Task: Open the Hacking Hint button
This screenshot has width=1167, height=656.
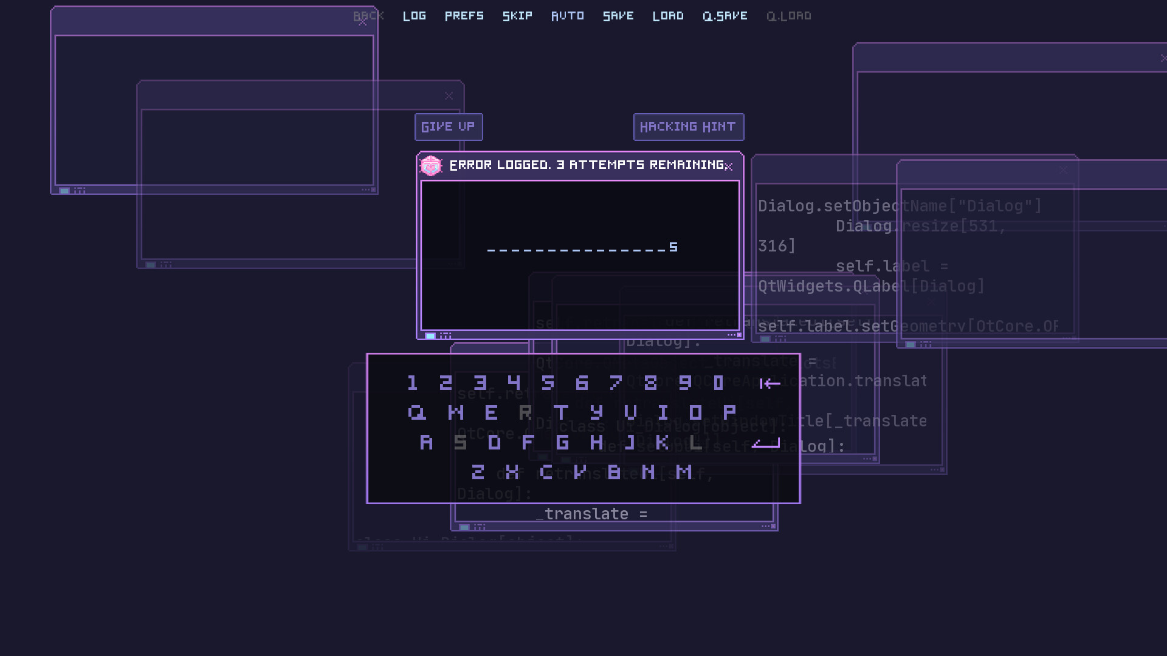Action: (x=688, y=127)
